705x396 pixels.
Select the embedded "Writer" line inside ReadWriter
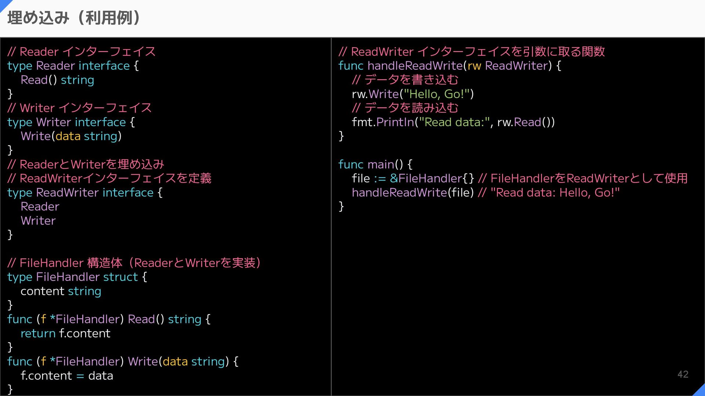(x=38, y=221)
